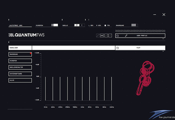Viewport: 175px width, 120px height.
Task: Expand the chevron below the FLAT preset
Action: [163, 51]
